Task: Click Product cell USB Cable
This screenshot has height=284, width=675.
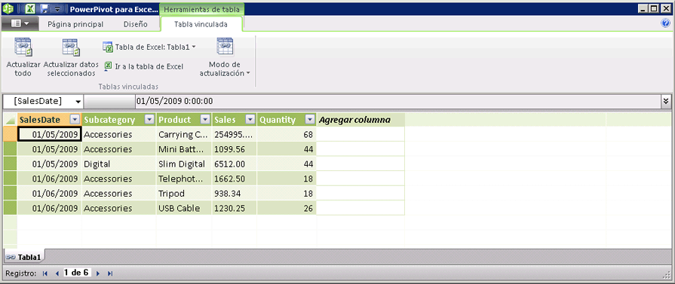Action: point(184,208)
